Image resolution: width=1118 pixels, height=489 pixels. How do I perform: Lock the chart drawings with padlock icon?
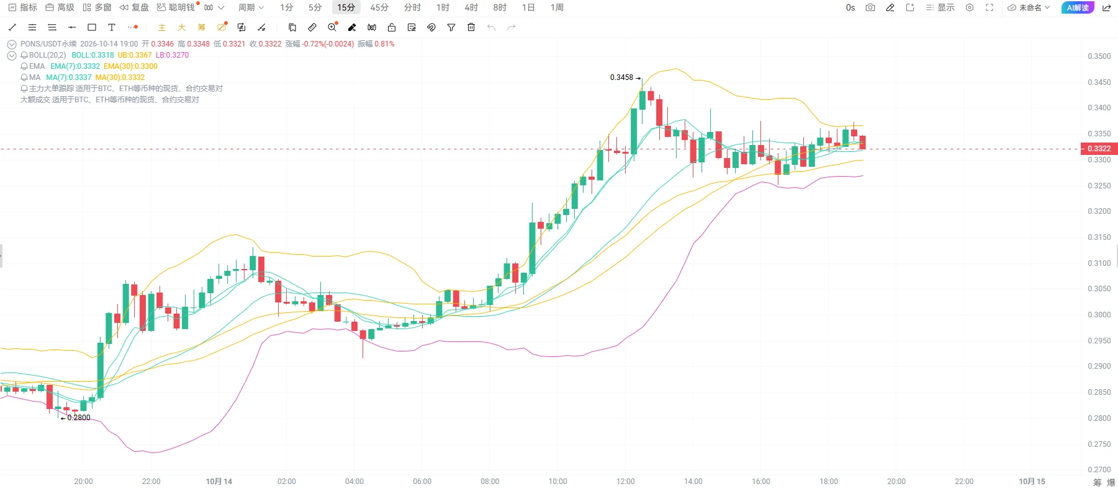pos(392,27)
